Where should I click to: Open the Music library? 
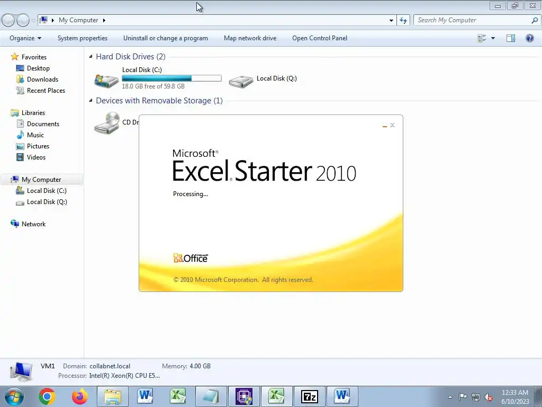click(35, 135)
